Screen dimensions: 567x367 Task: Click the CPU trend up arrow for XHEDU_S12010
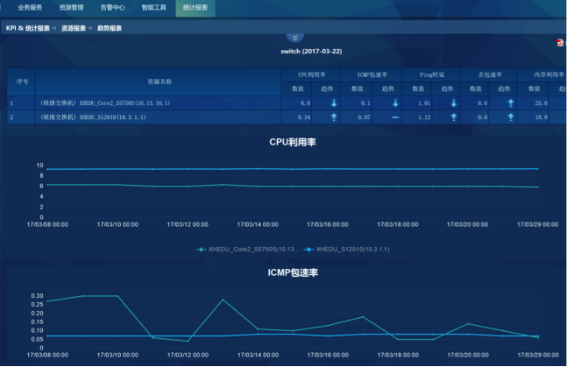(334, 116)
